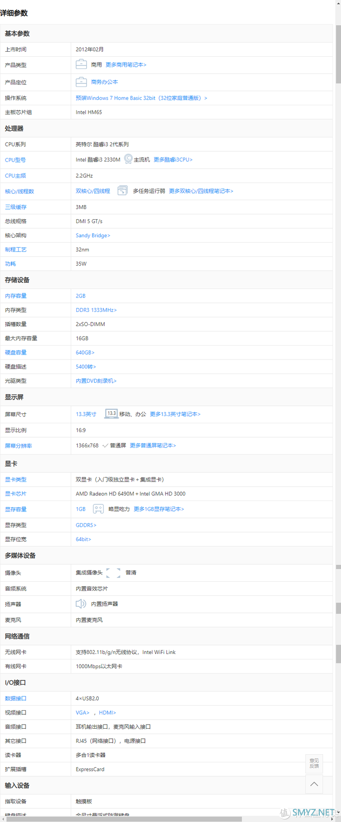Screen dimensions: 341x822
Task: Open the 商务办公本 link
Action: coord(104,82)
